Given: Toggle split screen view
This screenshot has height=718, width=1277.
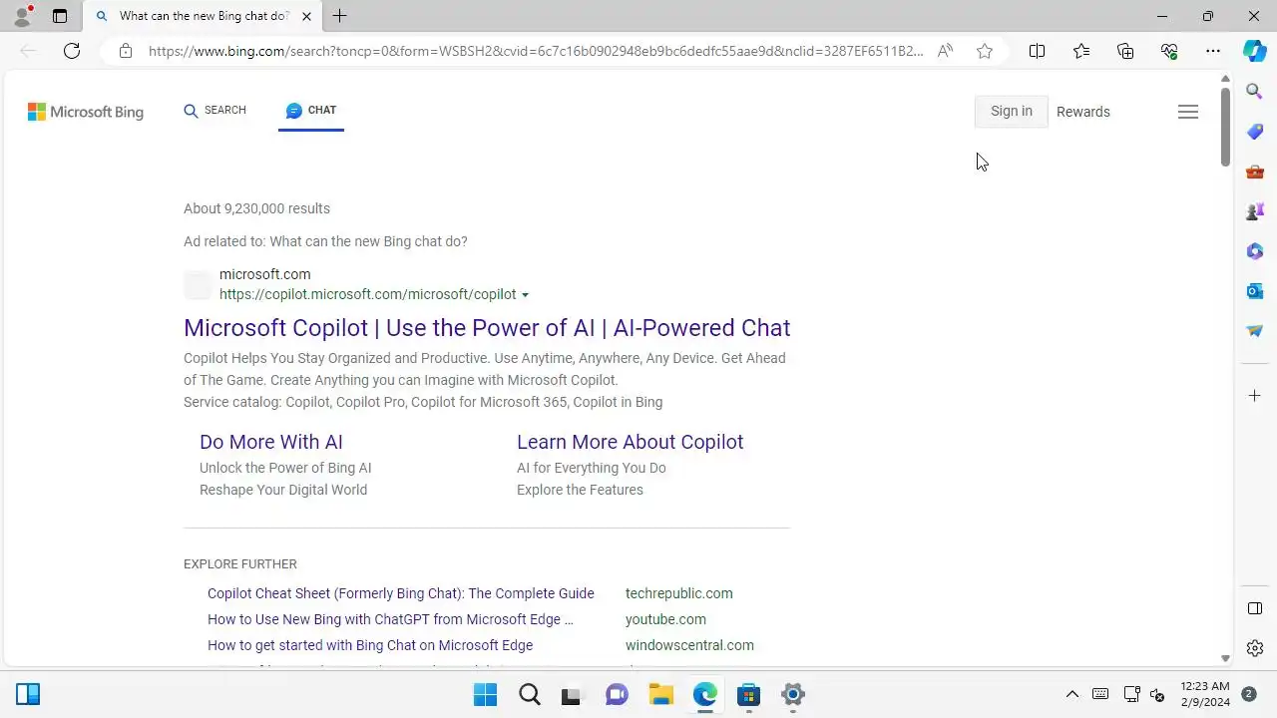Looking at the screenshot, I should [1038, 51].
